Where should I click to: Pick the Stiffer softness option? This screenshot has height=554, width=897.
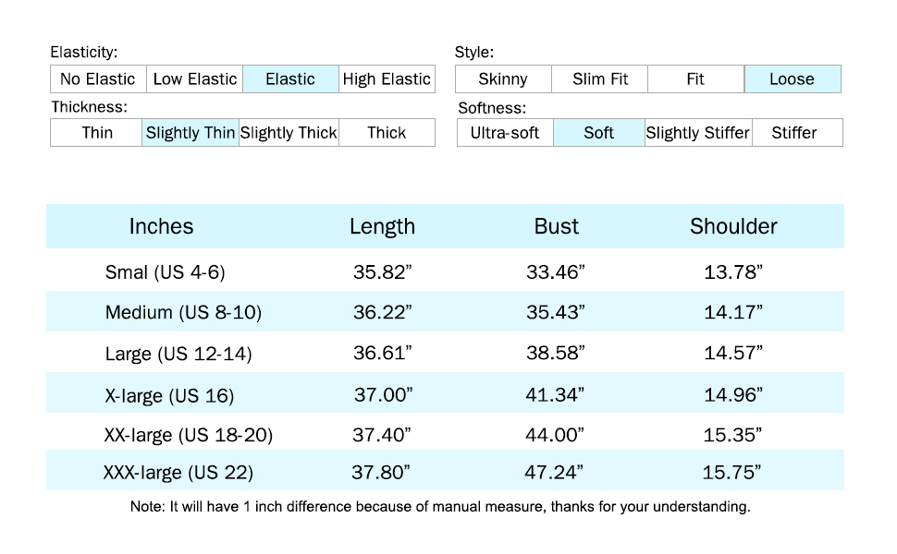click(x=794, y=133)
